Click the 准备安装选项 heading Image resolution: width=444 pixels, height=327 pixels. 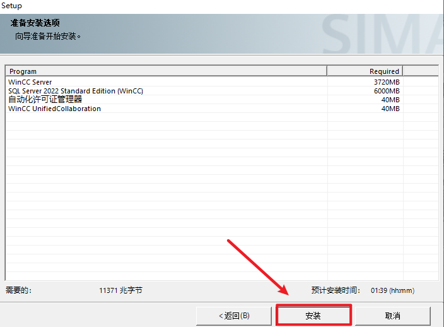pyautogui.click(x=35, y=23)
